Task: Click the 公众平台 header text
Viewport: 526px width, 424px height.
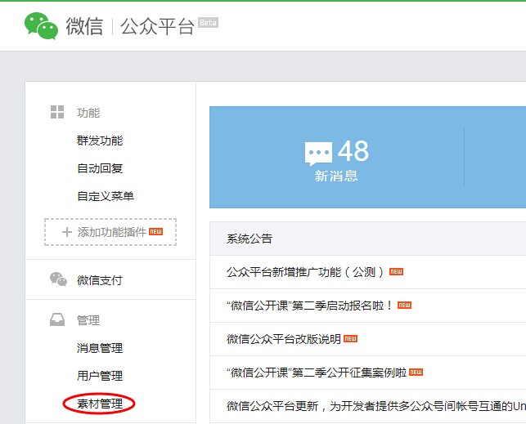Action: click(x=157, y=26)
